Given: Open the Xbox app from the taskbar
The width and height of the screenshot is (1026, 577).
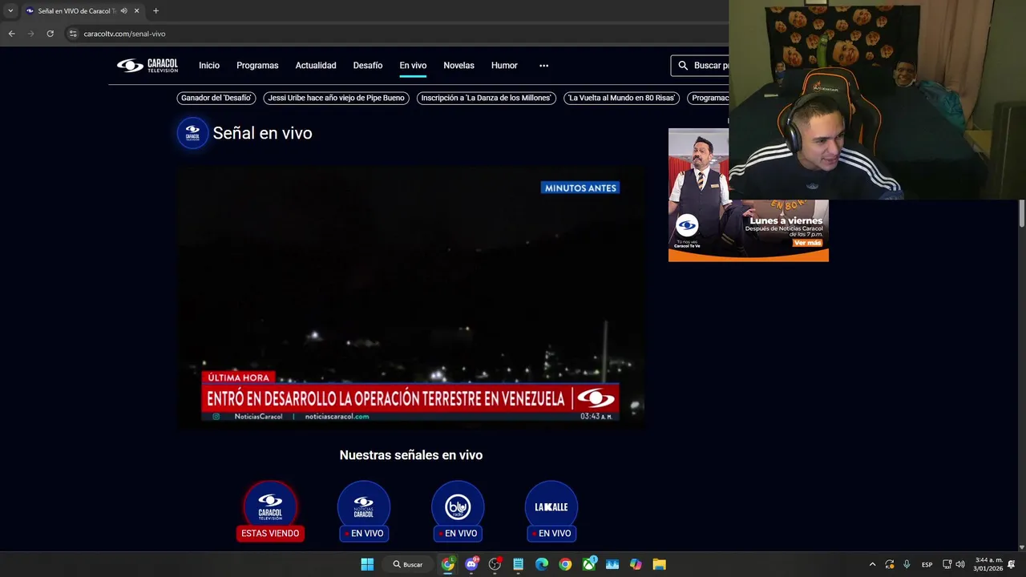Looking at the screenshot, I should (x=589, y=564).
